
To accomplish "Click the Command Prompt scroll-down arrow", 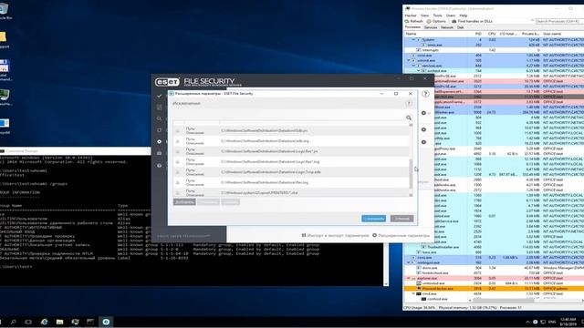I will click(386, 283).
